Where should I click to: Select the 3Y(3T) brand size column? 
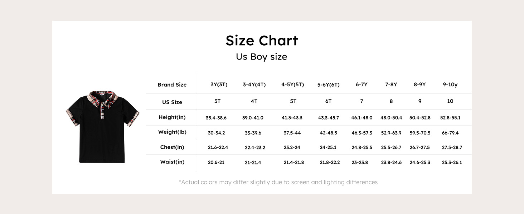pos(219,85)
